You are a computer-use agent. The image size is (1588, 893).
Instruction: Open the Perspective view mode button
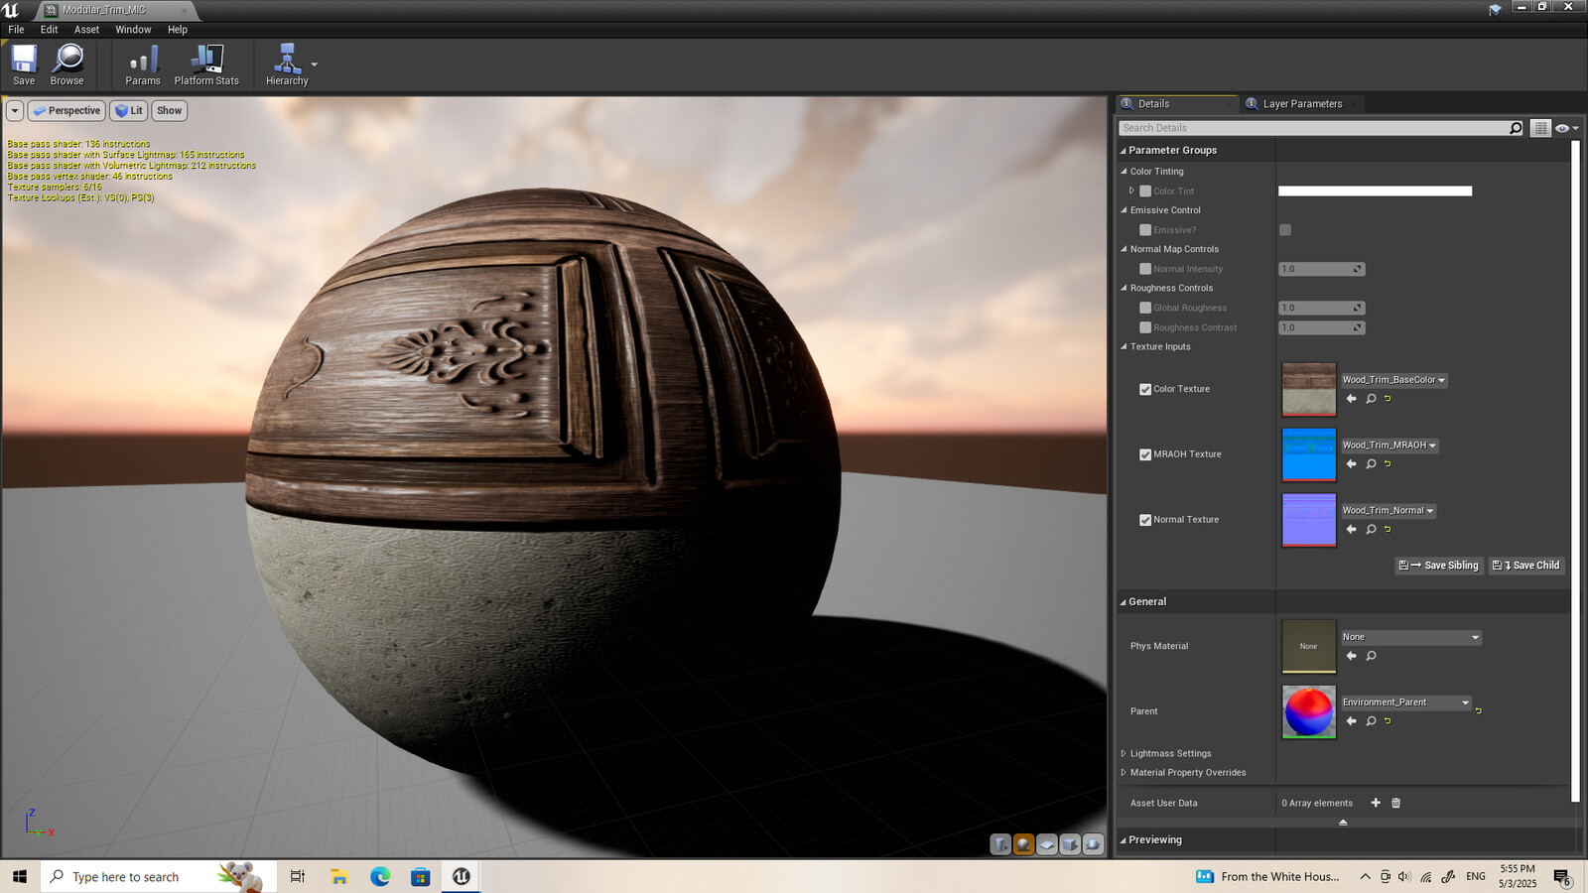pyautogui.click(x=66, y=111)
